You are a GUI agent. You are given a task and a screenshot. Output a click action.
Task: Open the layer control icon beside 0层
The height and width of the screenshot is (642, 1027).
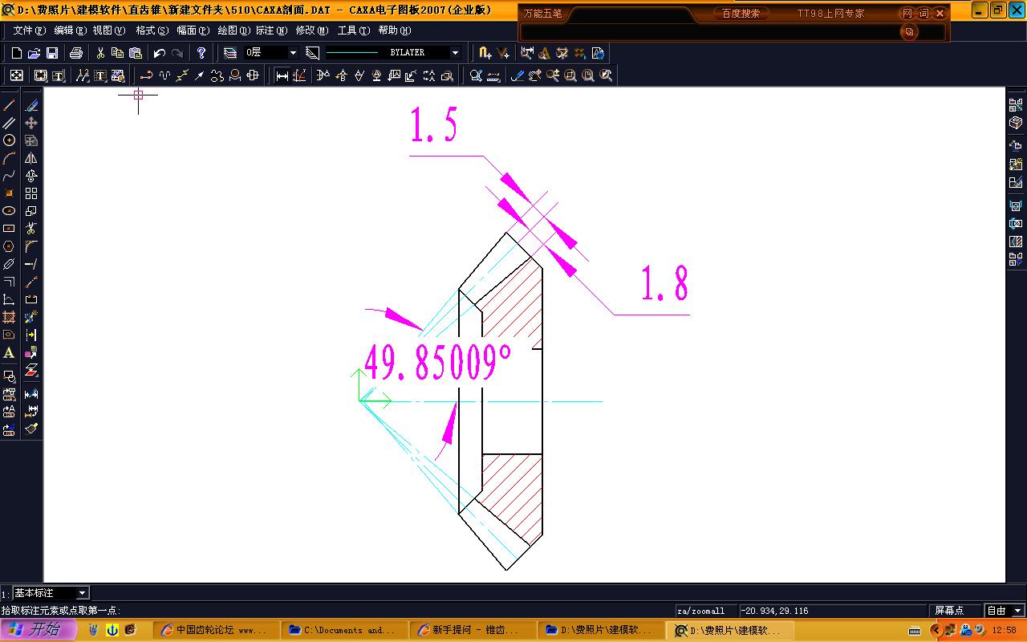click(x=230, y=53)
